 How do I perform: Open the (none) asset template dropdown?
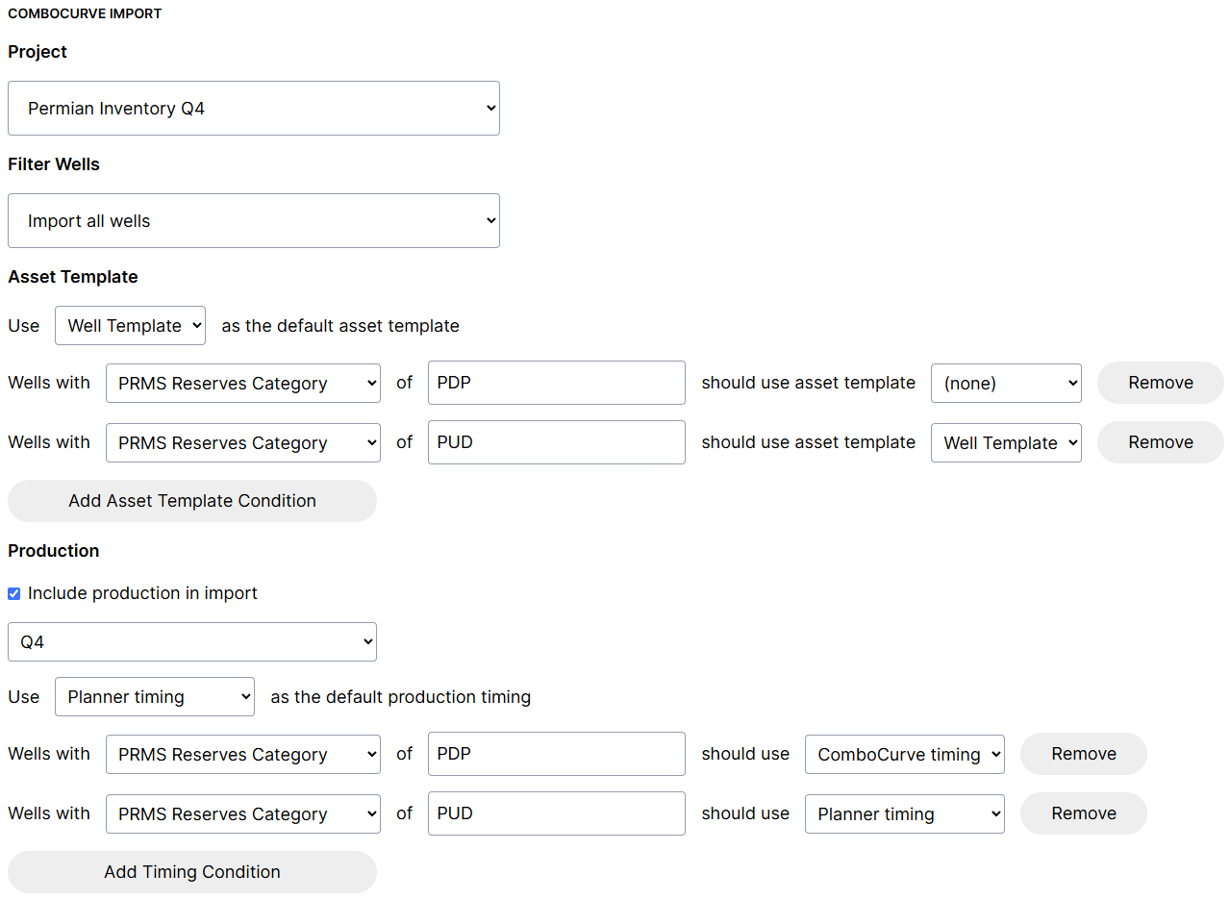[x=1006, y=383]
